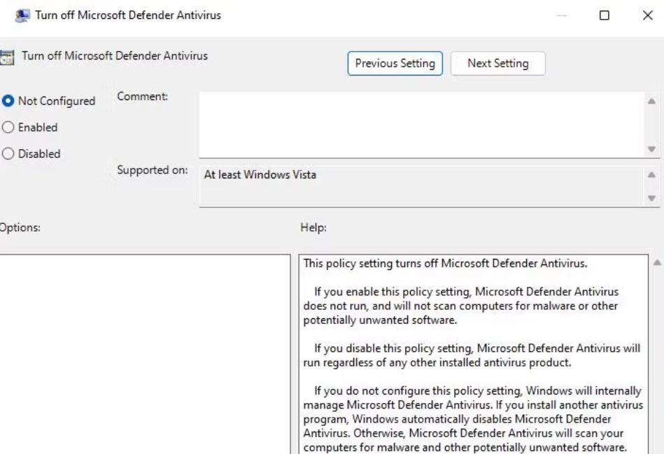The image size is (664, 454).
Task: Click inside the Comment text box
Action: click(x=420, y=125)
